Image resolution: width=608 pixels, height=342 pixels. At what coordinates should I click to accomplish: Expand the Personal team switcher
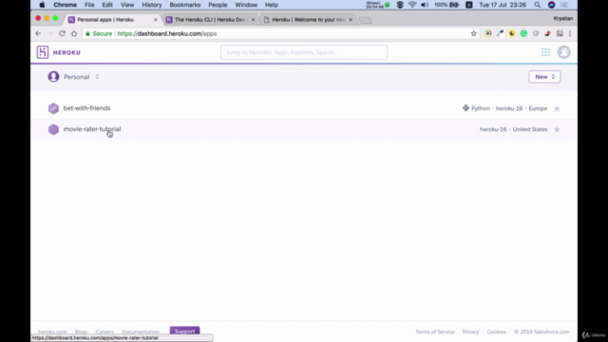pyautogui.click(x=97, y=77)
